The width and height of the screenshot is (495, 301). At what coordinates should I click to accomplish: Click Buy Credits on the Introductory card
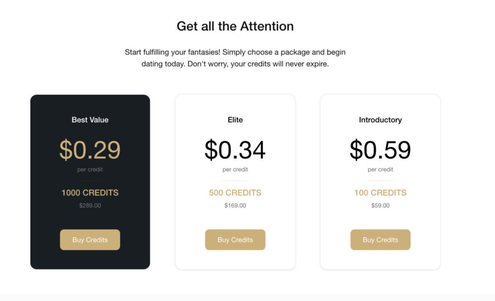pyautogui.click(x=380, y=240)
